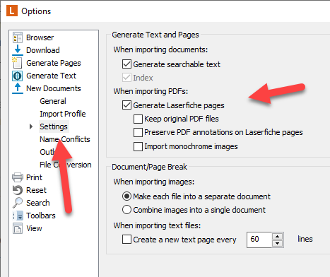Open General under New Documents
Image resolution: width=330 pixels, height=277 pixels.
(53, 101)
